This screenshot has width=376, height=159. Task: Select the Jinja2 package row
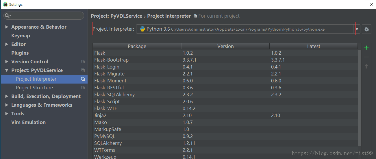point(225,115)
